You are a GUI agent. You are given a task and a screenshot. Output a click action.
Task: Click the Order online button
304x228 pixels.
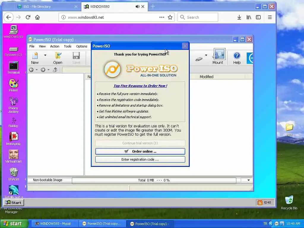click(140, 151)
